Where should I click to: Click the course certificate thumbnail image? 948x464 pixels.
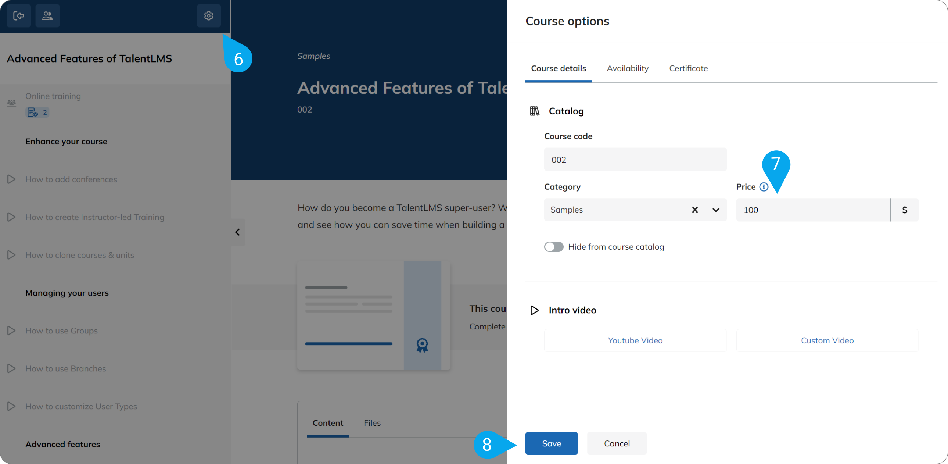click(x=374, y=315)
